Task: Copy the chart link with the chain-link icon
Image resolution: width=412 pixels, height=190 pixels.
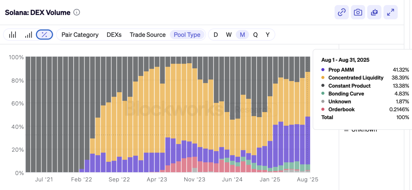Action: point(342,12)
